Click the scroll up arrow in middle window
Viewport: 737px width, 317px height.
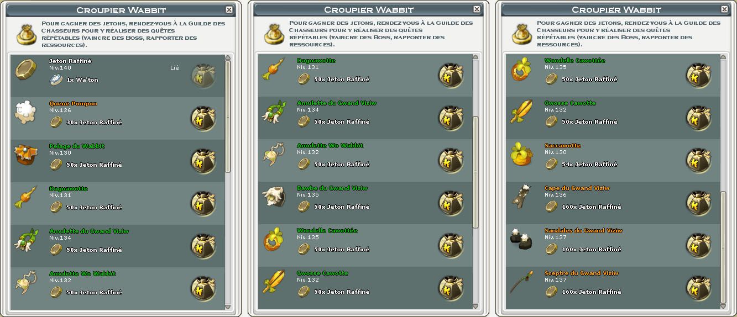pyautogui.click(x=475, y=57)
